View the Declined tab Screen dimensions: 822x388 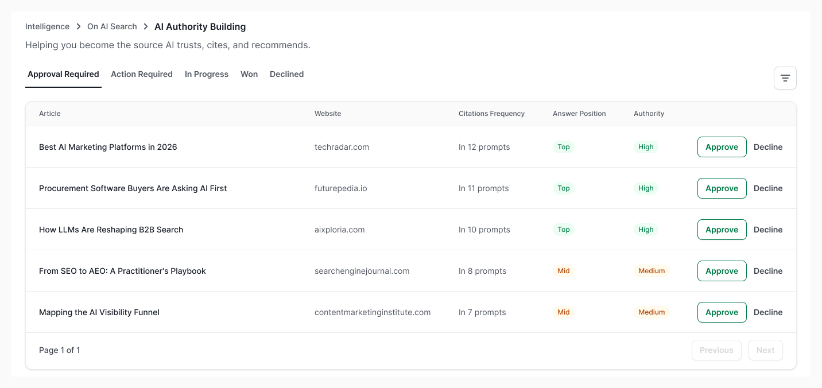pyautogui.click(x=286, y=74)
